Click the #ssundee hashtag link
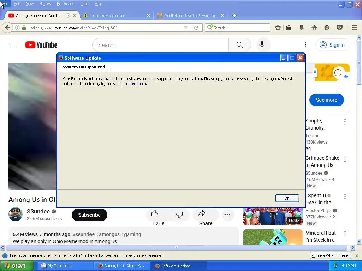362x271 pixels. coord(83,234)
